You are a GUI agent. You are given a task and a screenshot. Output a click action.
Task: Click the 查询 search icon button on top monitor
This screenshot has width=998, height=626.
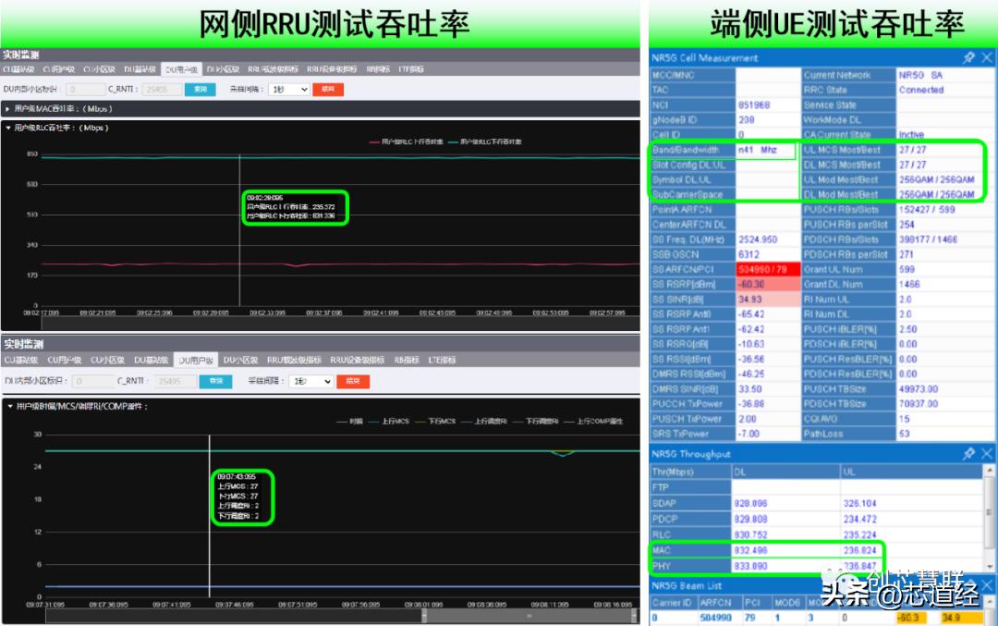tap(201, 90)
